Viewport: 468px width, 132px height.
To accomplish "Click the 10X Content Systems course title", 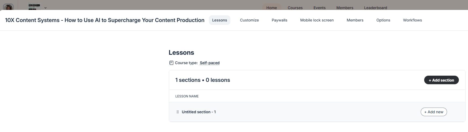I will (x=105, y=20).
